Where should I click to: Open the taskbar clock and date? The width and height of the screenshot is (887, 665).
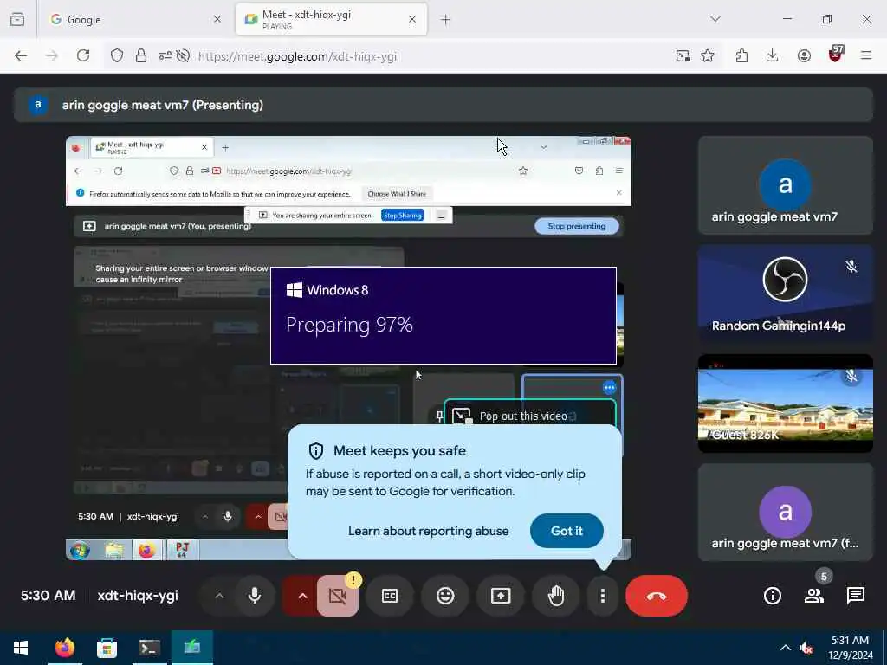pyautogui.click(x=851, y=648)
